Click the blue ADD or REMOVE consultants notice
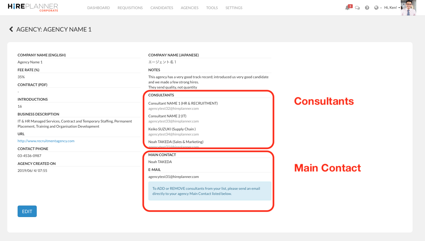This screenshot has height=241, width=425. (x=209, y=191)
